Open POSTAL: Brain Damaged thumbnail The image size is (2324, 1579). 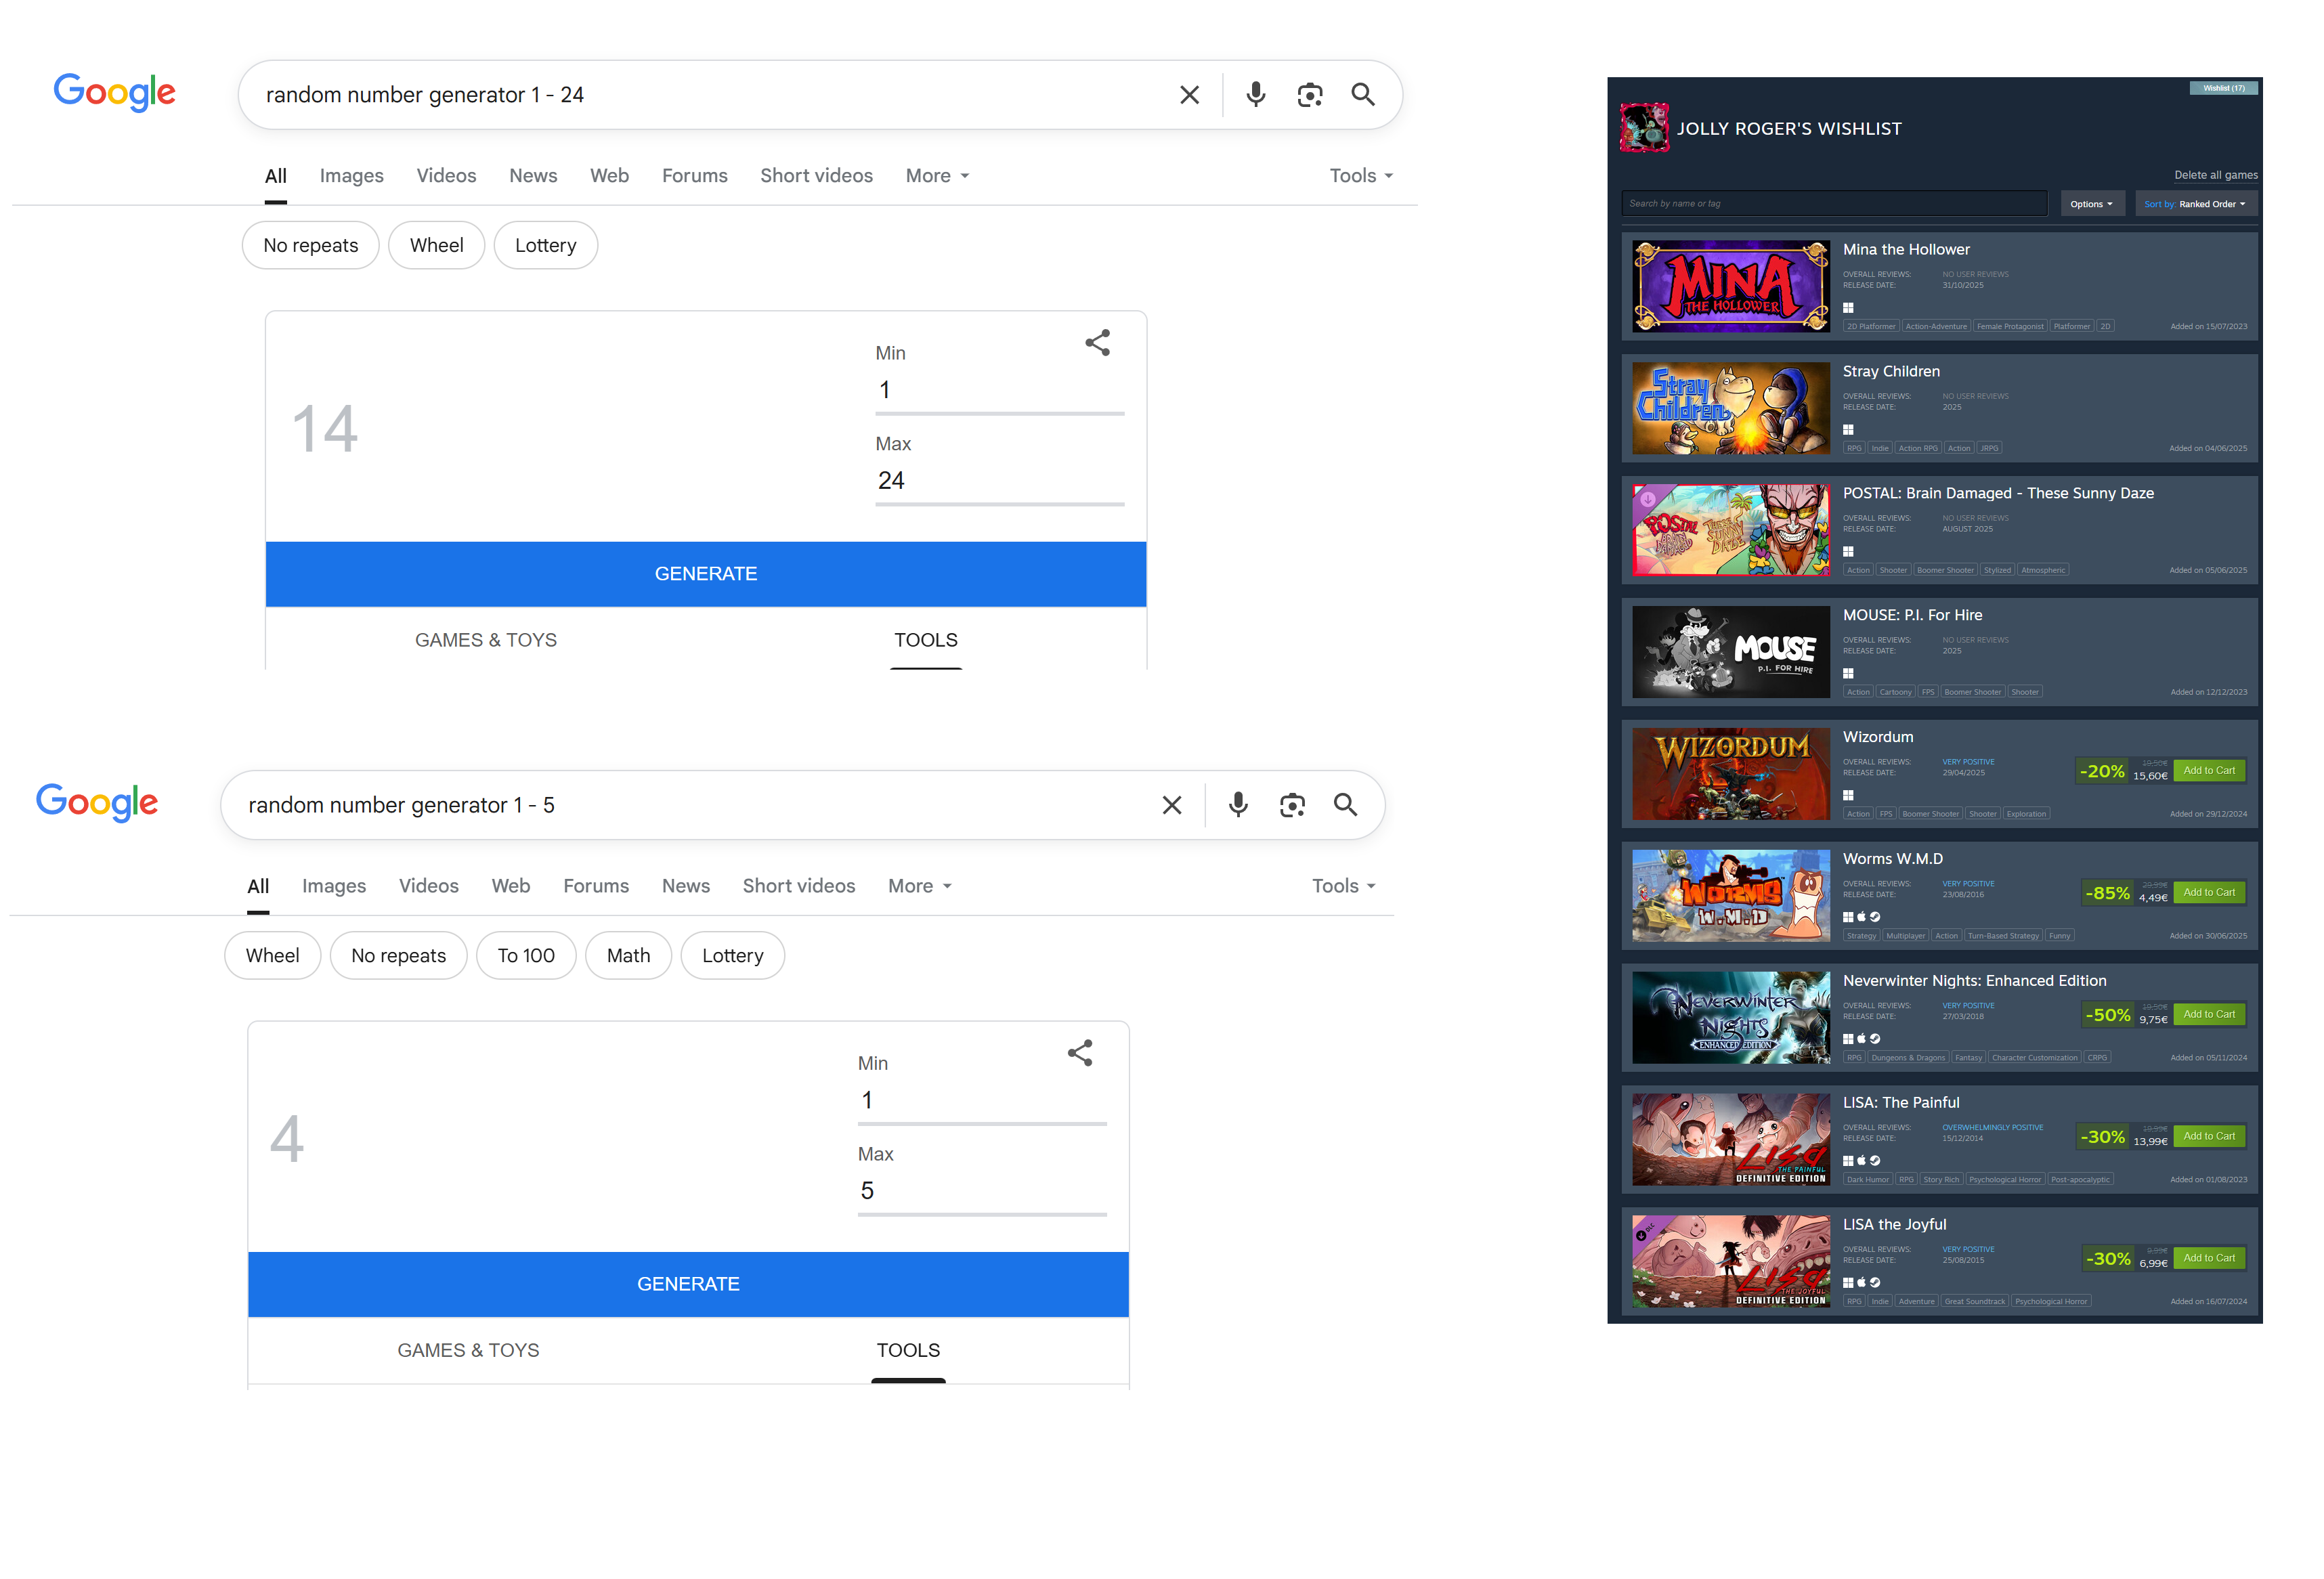point(1731,531)
